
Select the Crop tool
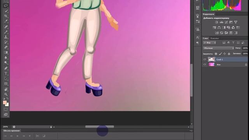pyautogui.click(x=6, y=16)
